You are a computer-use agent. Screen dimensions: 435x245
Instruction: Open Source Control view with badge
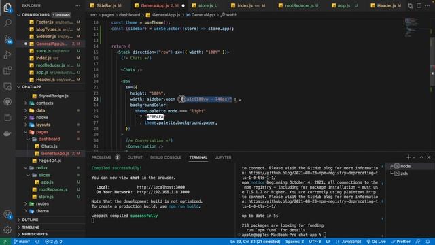(x=7, y=39)
